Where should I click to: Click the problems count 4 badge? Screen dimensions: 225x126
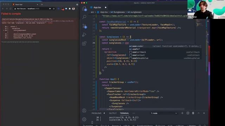104,113
